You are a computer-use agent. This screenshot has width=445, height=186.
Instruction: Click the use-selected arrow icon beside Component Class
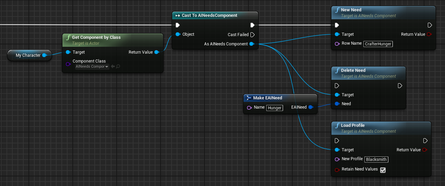coord(113,67)
